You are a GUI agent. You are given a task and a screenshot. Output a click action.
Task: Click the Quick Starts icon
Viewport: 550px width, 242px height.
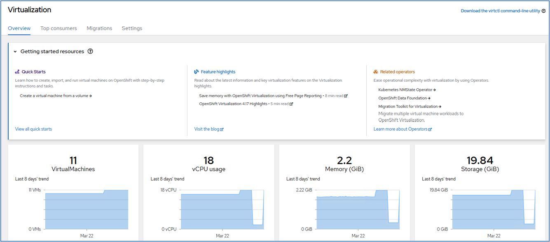[x=17, y=72]
